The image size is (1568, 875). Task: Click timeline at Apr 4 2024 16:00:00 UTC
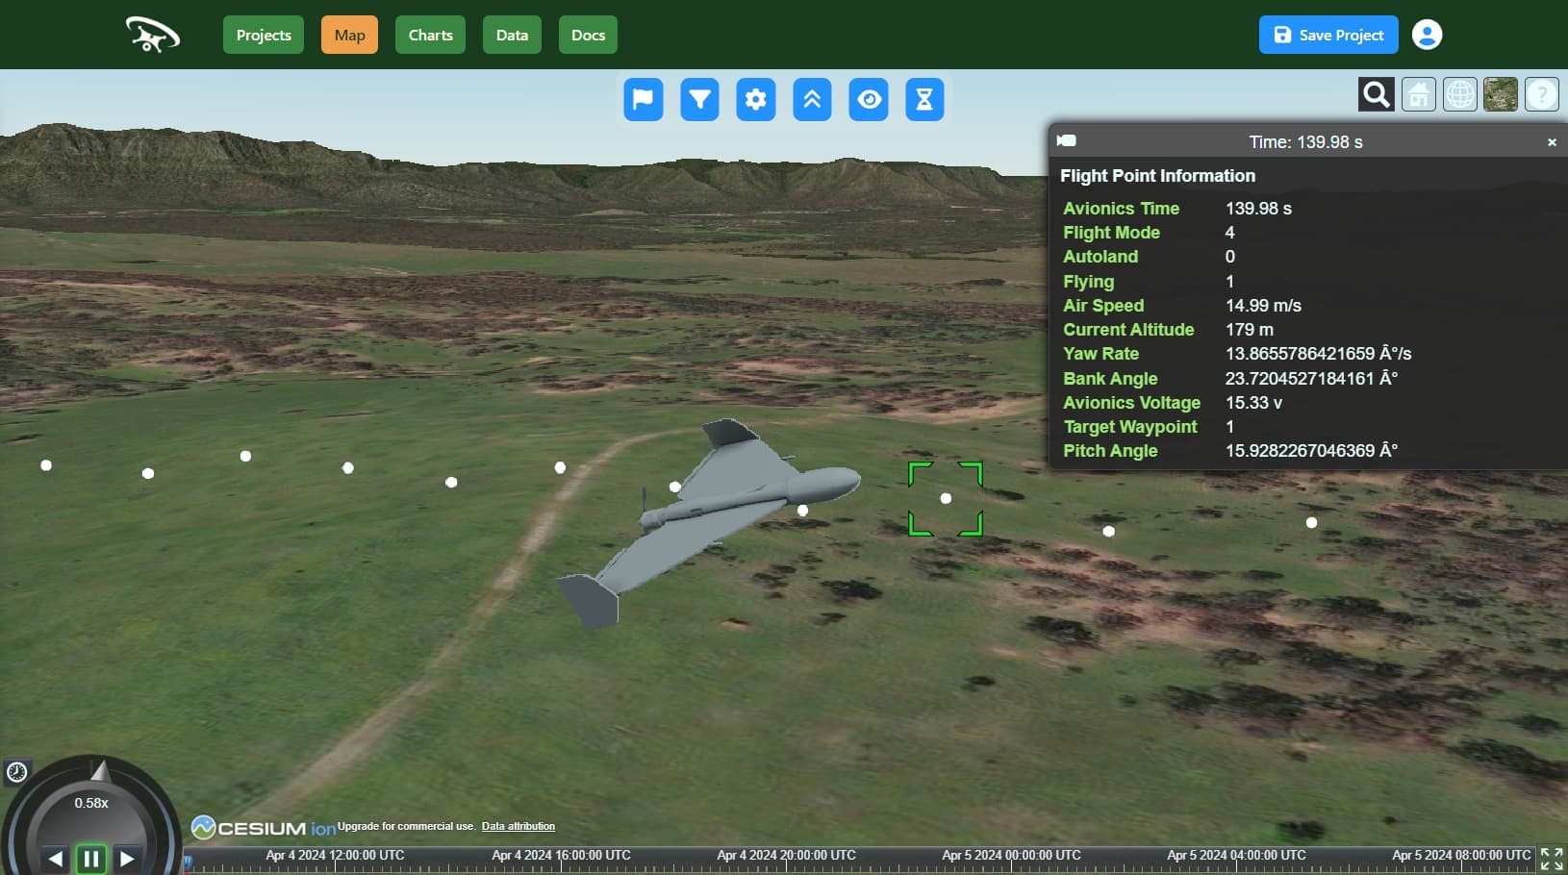pyautogui.click(x=561, y=855)
